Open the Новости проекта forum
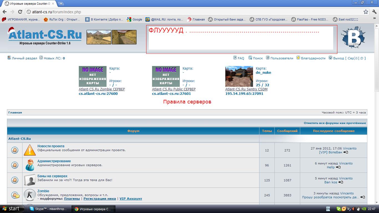 coord(51,146)
